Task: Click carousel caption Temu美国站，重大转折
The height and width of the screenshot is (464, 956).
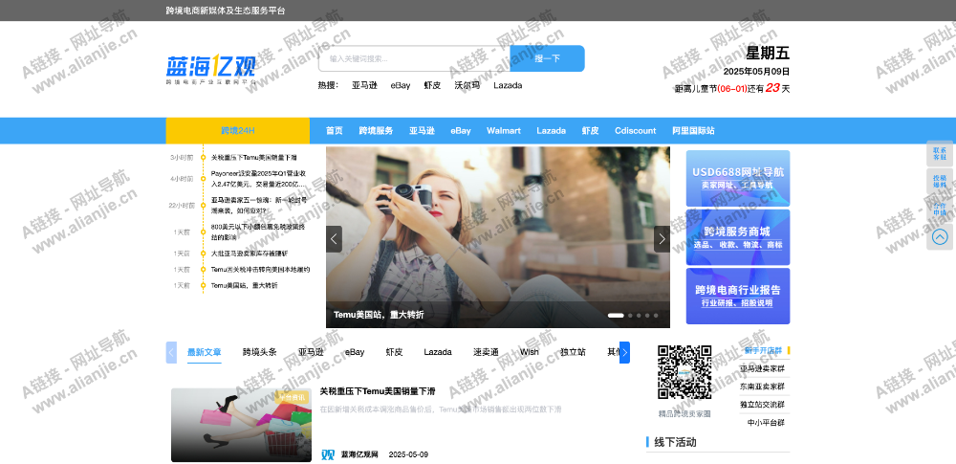Action: click(379, 315)
